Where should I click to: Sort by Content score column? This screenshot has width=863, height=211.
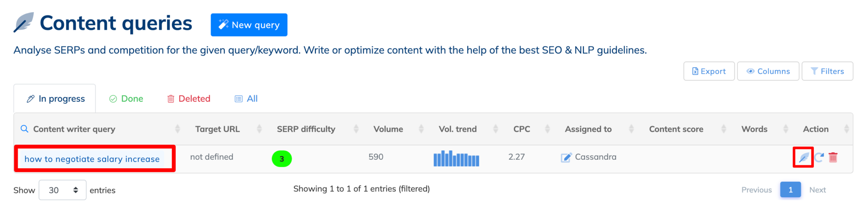click(676, 129)
